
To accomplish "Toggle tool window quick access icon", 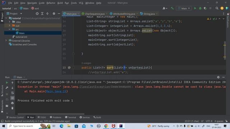I will 2,121.
